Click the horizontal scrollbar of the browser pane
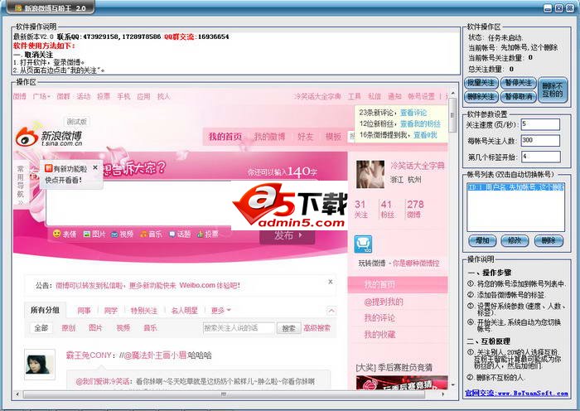This screenshot has height=411, width=580. [224, 394]
